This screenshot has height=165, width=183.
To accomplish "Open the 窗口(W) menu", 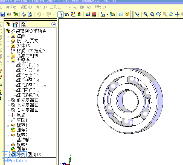I will [x=85, y=7].
